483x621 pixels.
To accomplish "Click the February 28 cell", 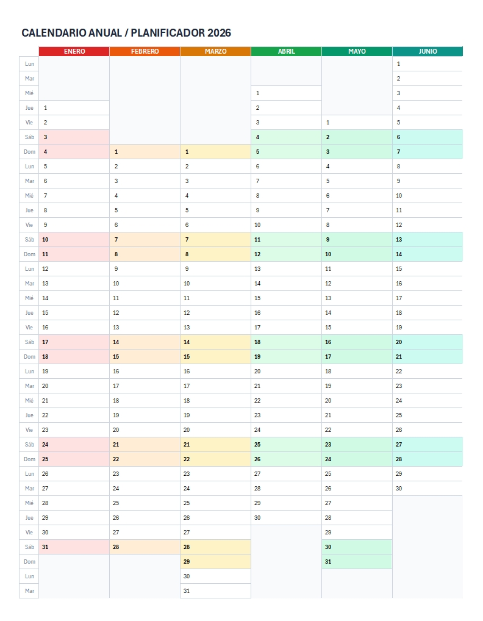I will pos(145,547).
